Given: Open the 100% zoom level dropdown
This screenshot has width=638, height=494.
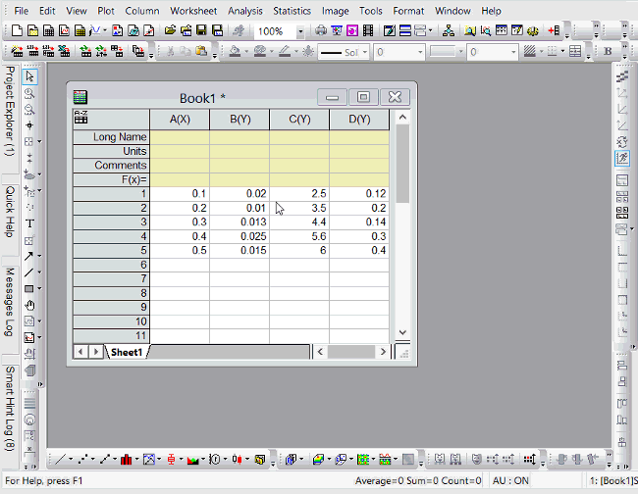Looking at the screenshot, I should click(x=300, y=31).
